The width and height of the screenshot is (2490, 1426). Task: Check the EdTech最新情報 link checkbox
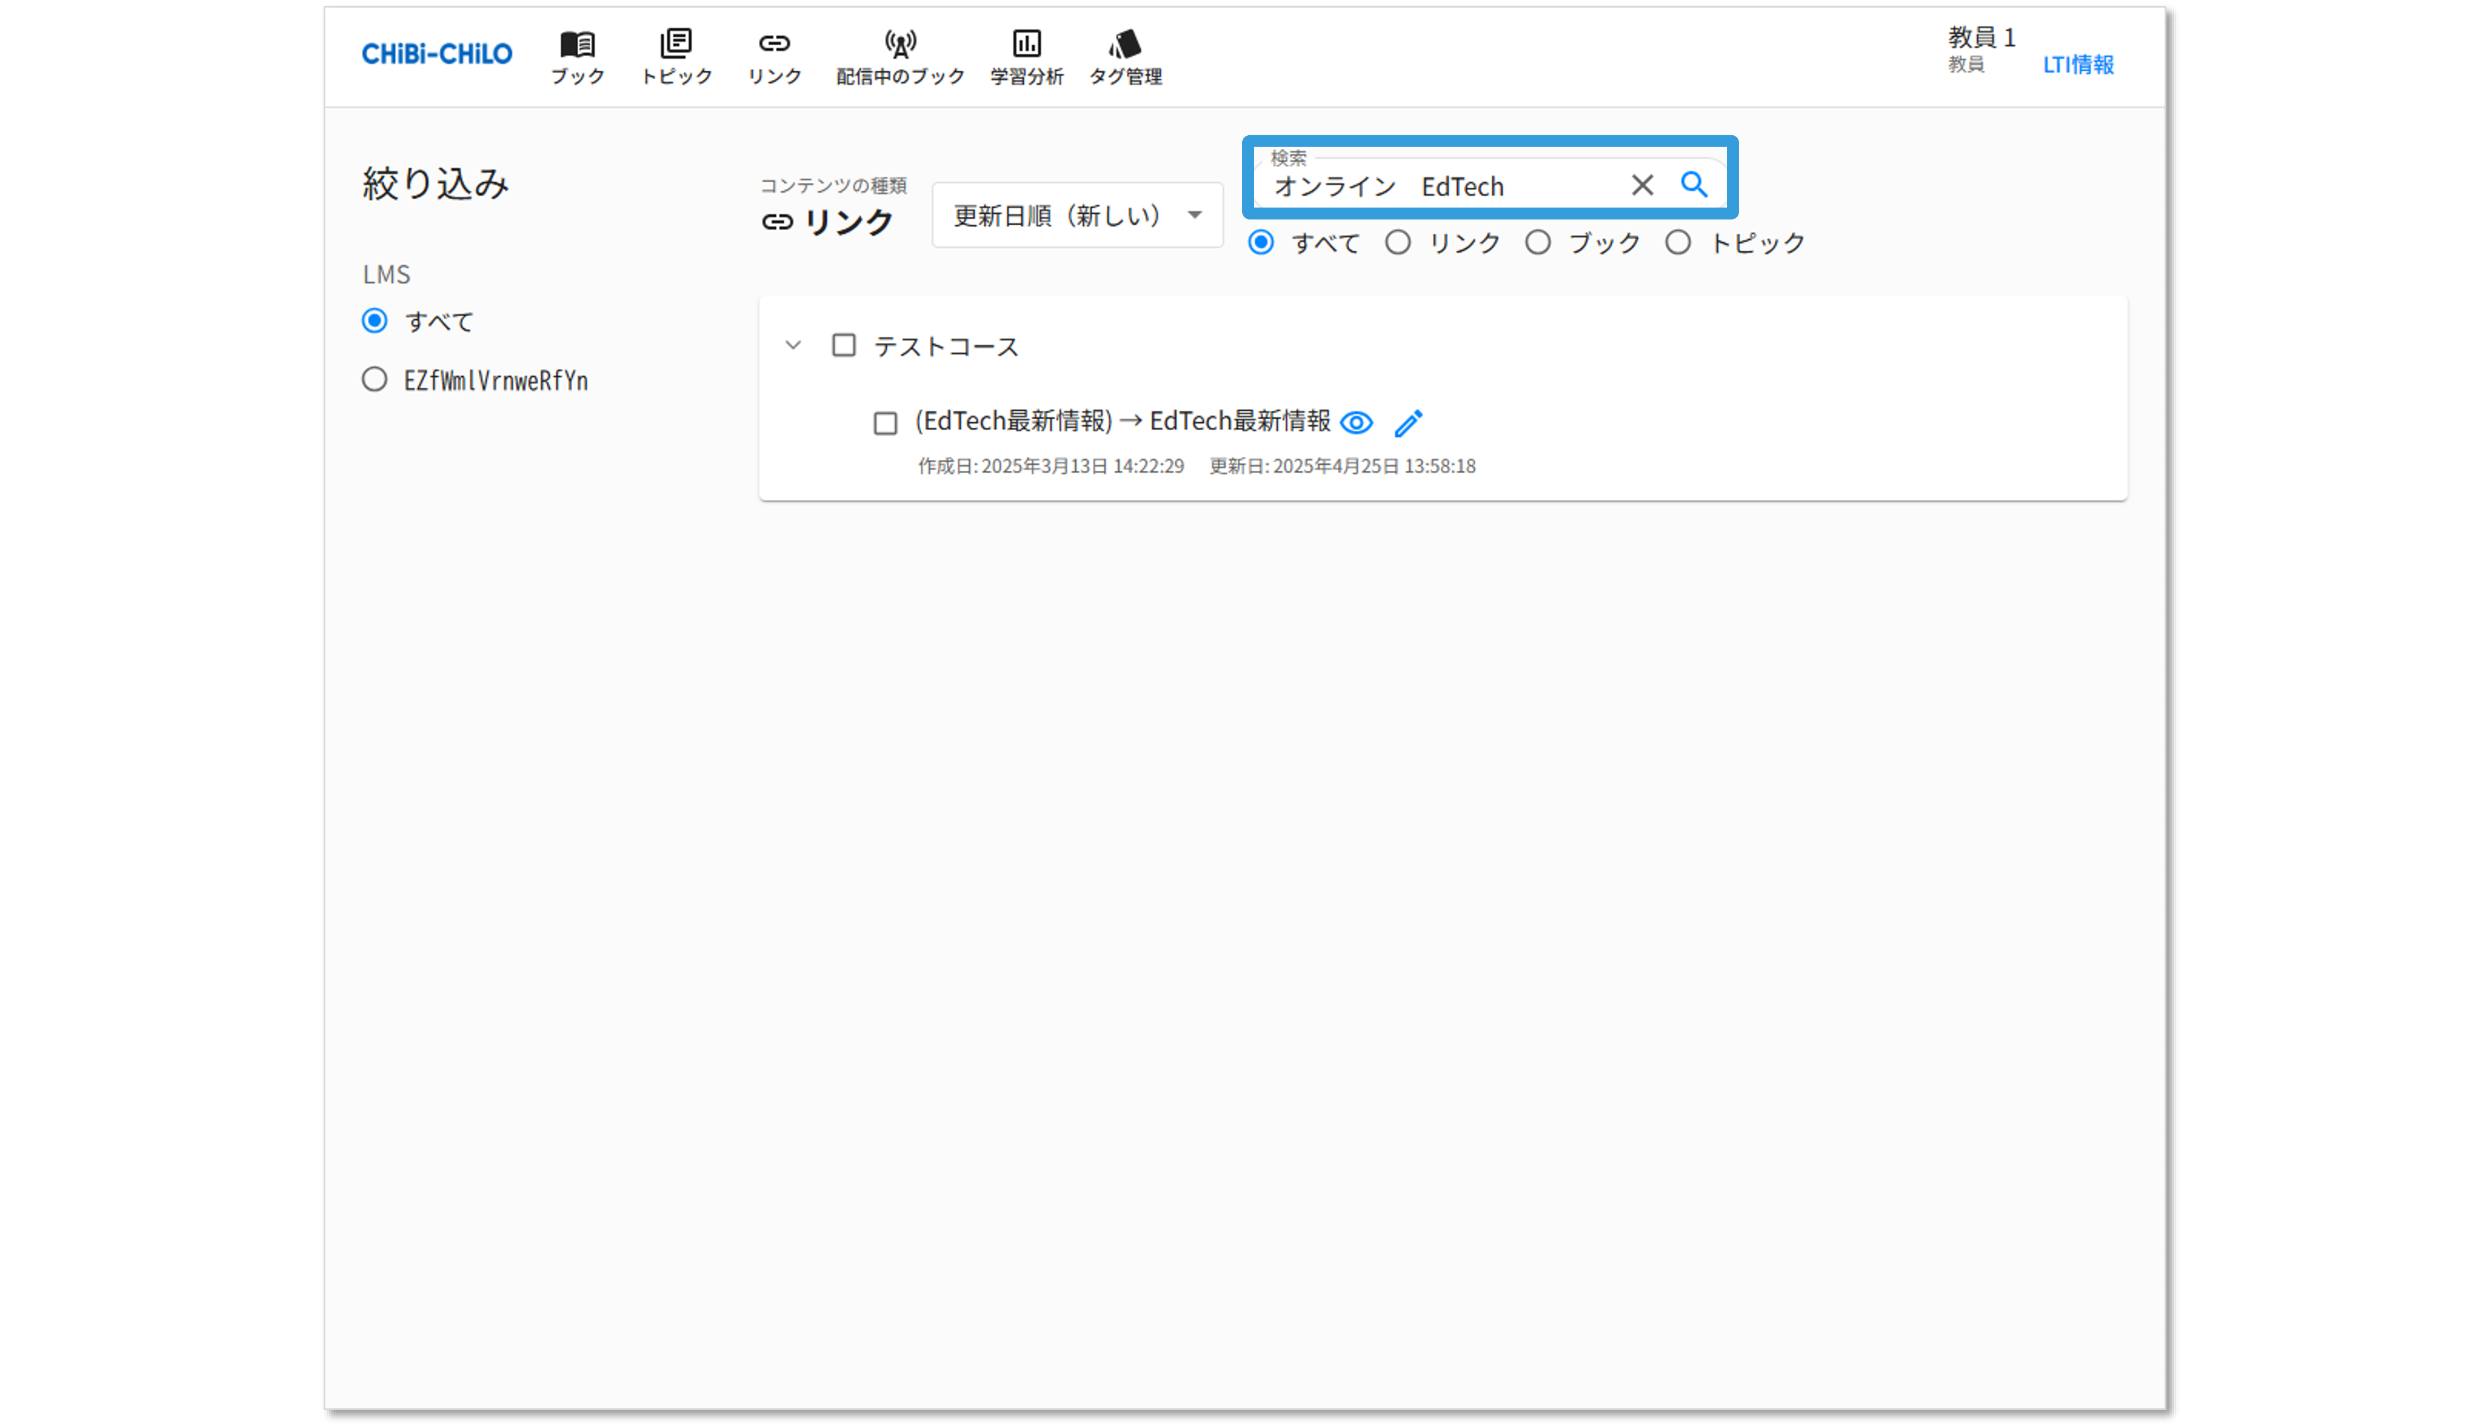click(885, 423)
